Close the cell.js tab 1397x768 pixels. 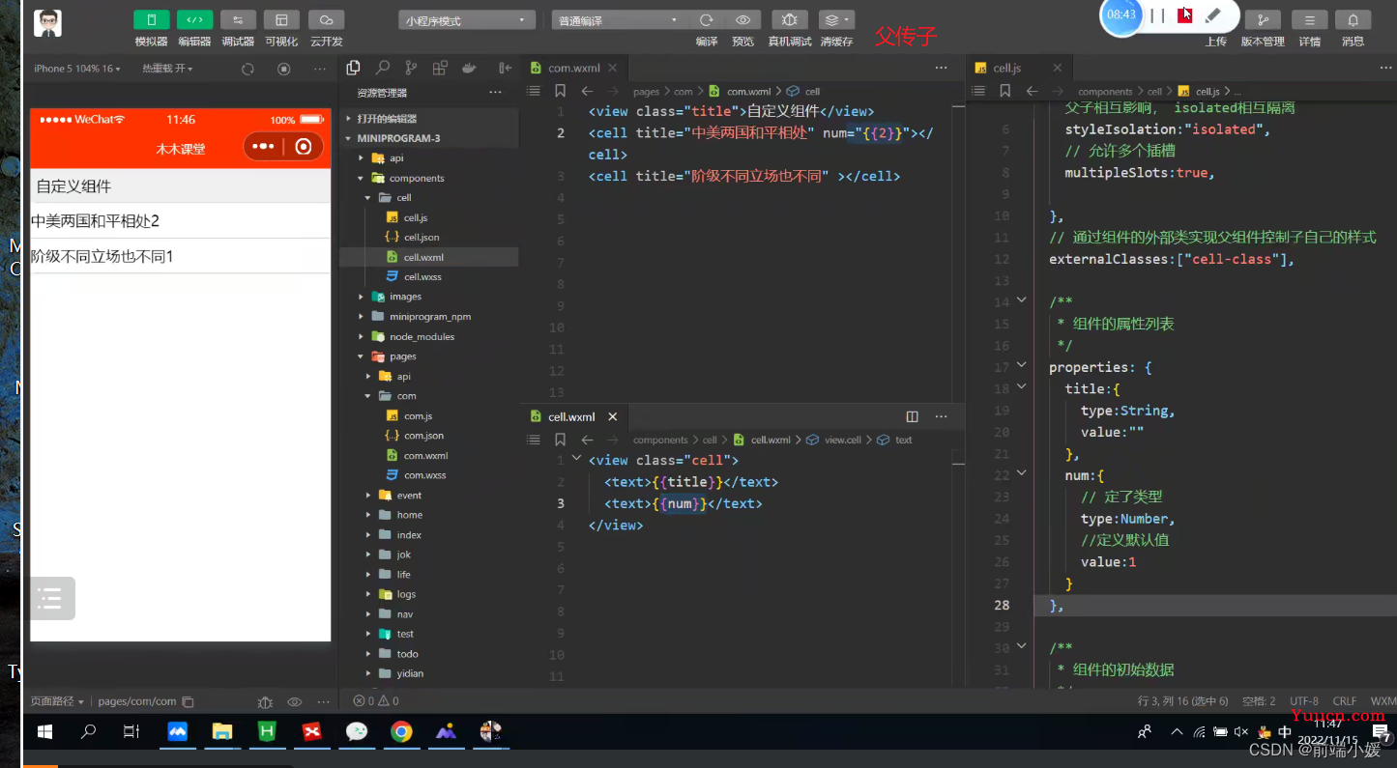pyautogui.click(x=1058, y=68)
